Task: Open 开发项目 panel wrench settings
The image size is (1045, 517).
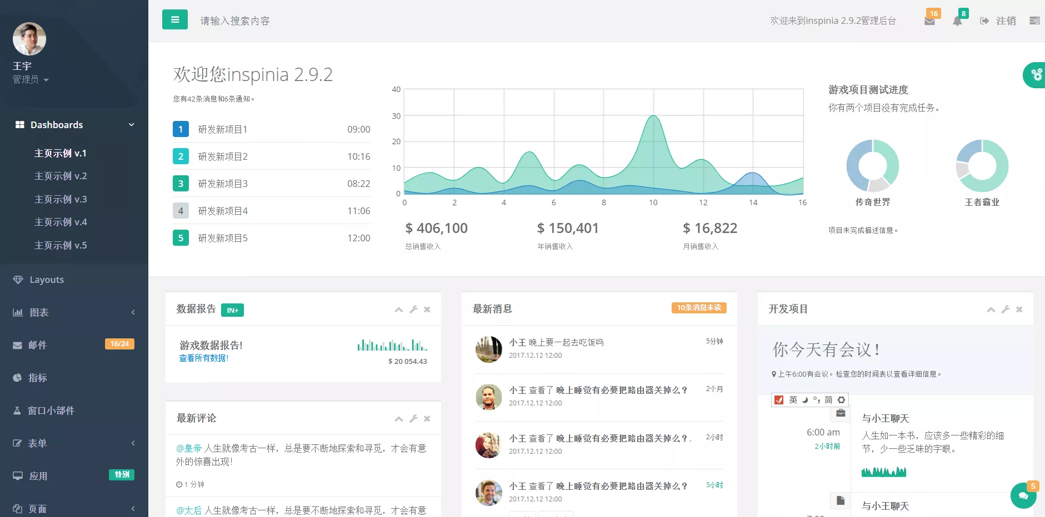Action: (1006, 310)
